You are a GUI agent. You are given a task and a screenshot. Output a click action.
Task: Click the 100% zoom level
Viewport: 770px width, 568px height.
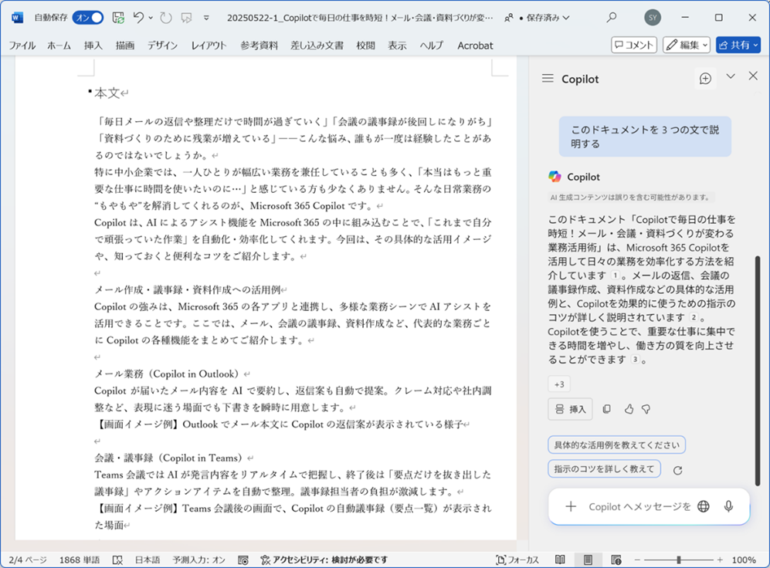pyautogui.click(x=744, y=560)
